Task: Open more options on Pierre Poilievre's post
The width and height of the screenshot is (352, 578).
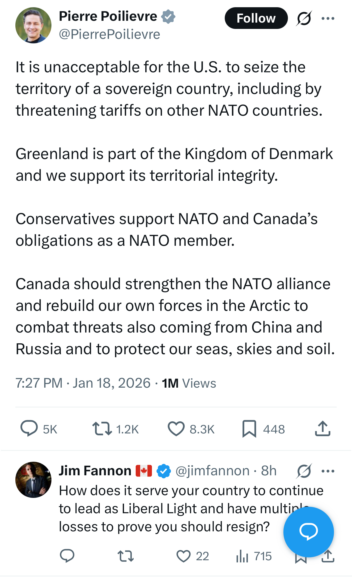Action: pyautogui.click(x=328, y=19)
